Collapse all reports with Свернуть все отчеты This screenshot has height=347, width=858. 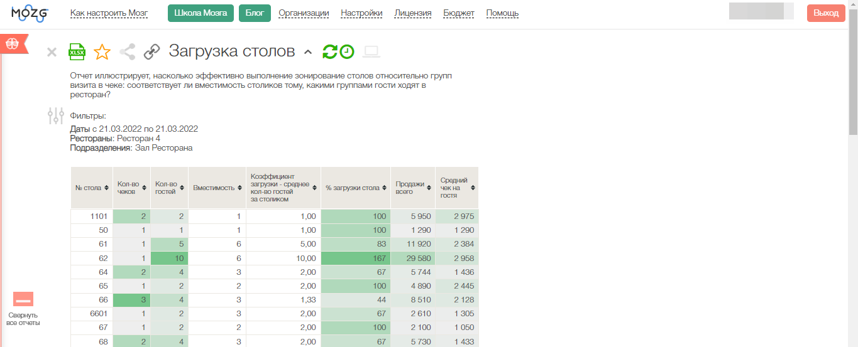pyautogui.click(x=23, y=309)
